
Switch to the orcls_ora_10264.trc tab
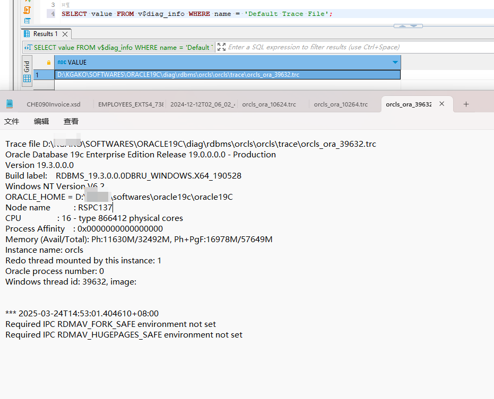341,104
